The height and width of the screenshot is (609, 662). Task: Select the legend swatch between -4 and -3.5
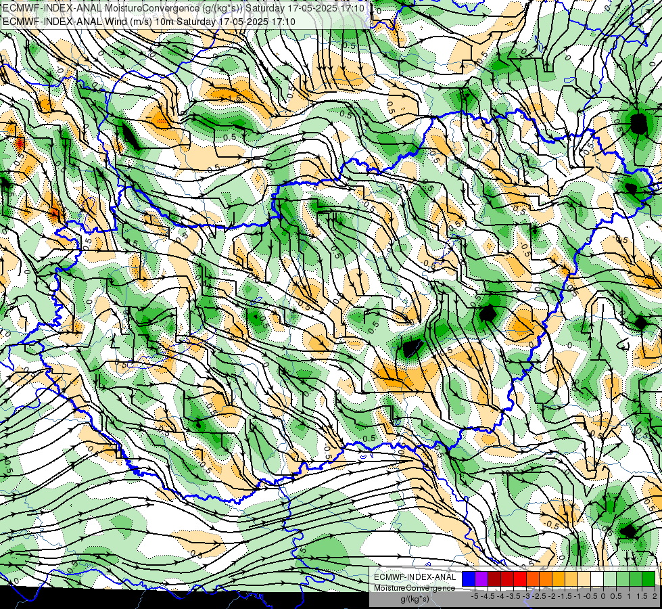coord(507,579)
